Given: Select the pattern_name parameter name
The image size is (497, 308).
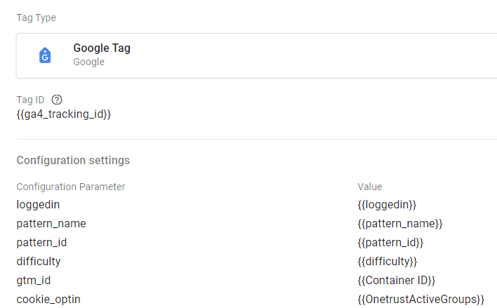Looking at the screenshot, I should click(51, 223).
